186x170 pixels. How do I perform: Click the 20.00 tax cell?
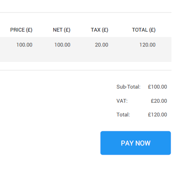102,45
